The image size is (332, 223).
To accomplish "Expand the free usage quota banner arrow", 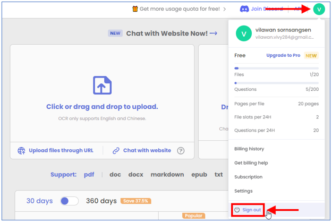I will click(x=225, y=9).
